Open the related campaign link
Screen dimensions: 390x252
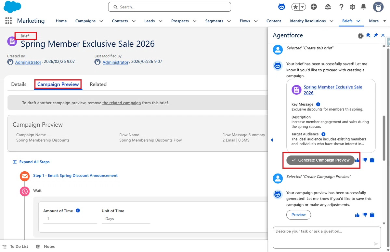[122, 103]
